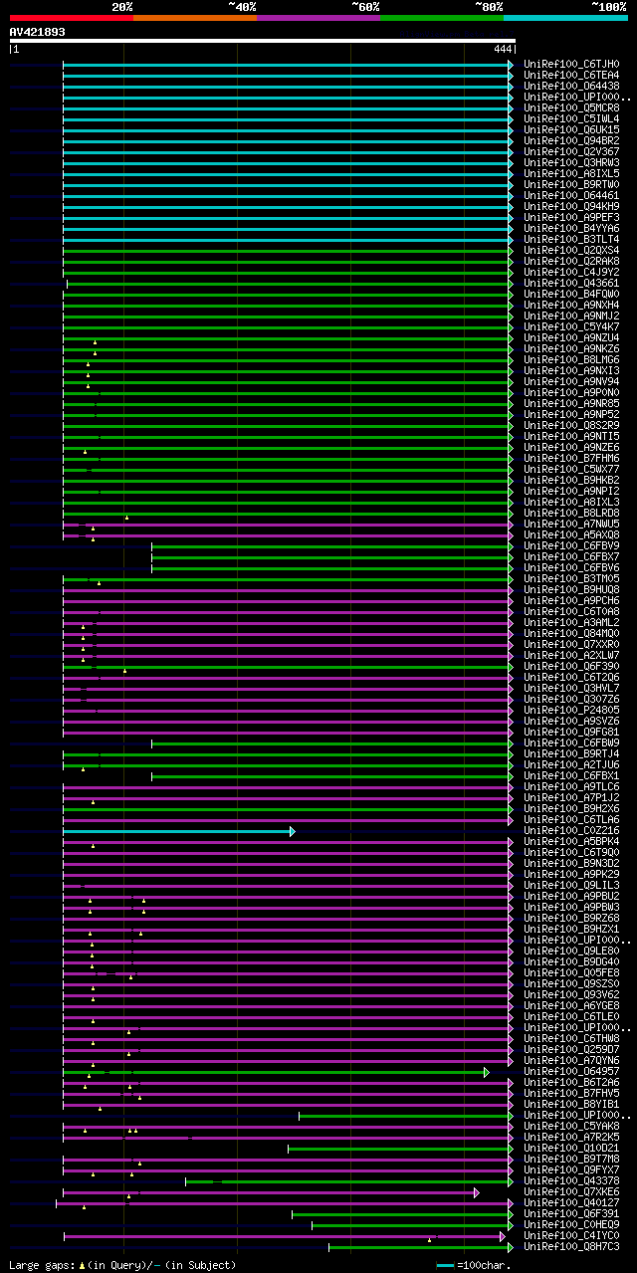Screen dimensions: 637x1273
Task: Click the cyan ~100% identity legend segment
Action: click(x=565, y=18)
